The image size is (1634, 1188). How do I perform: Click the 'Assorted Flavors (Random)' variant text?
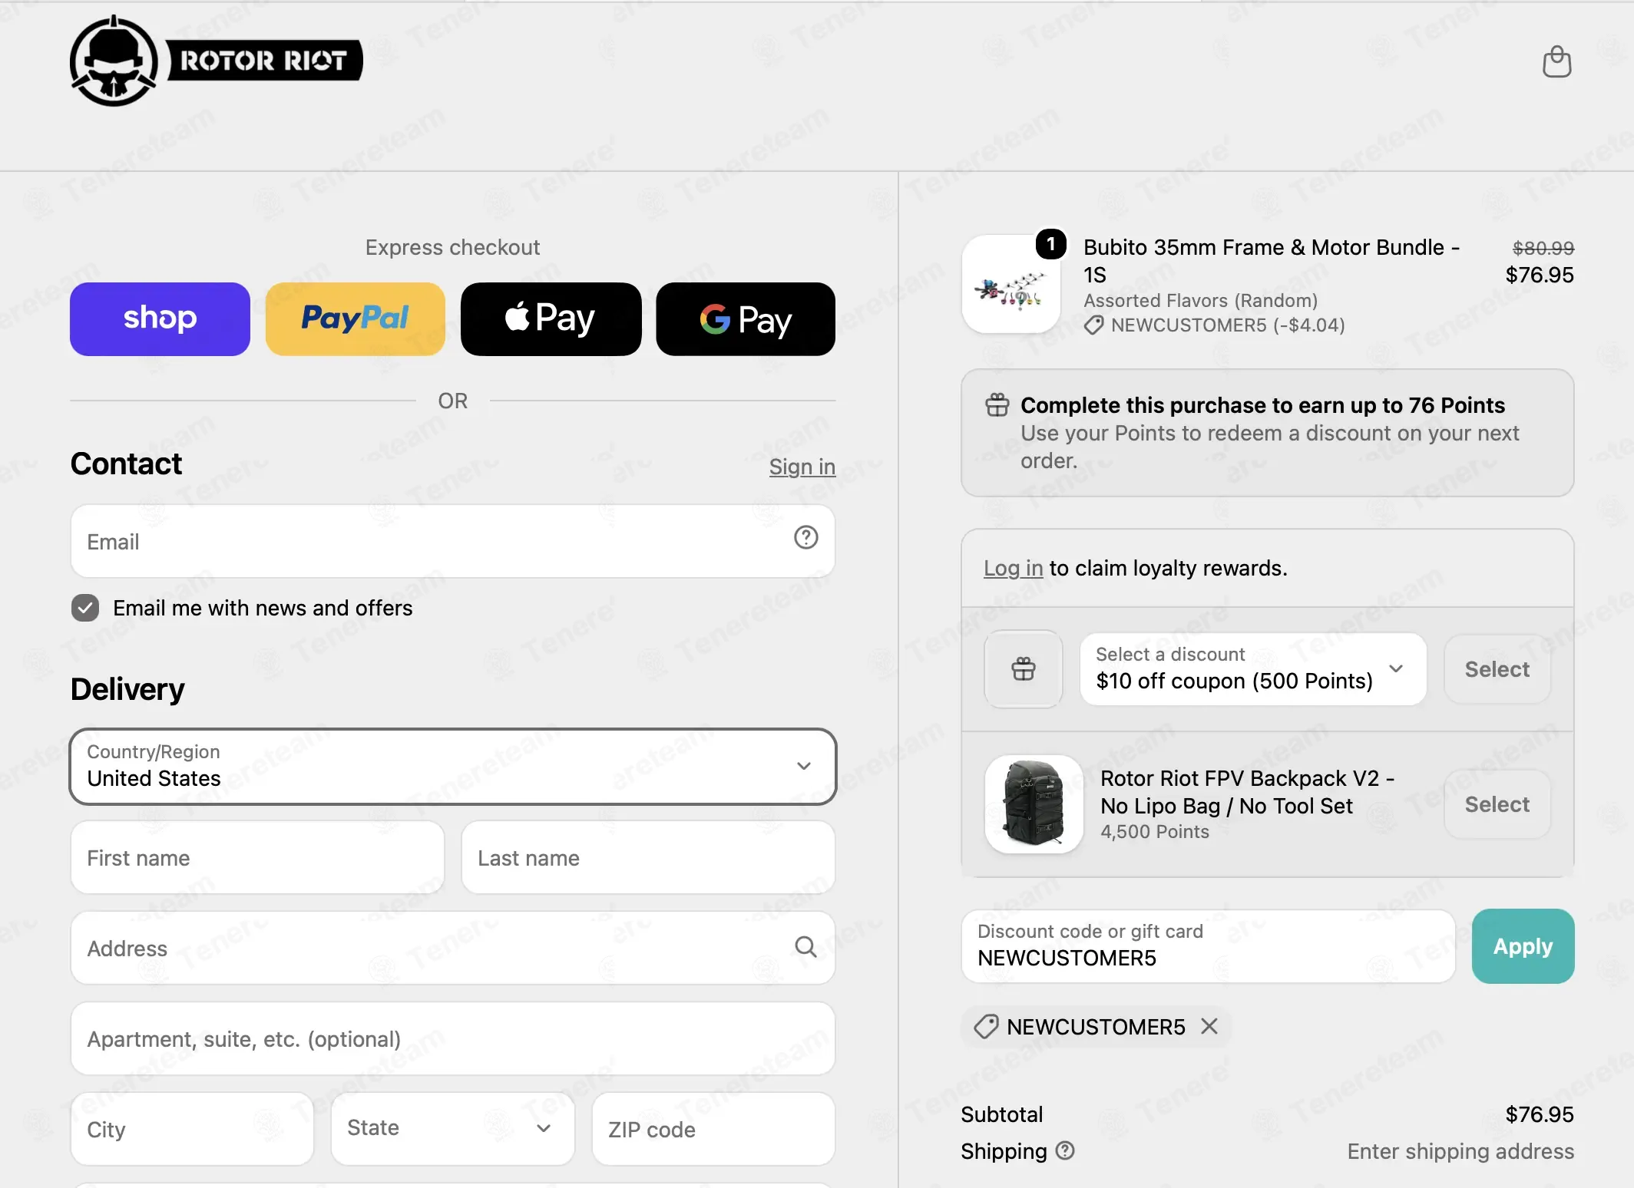pyautogui.click(x=1200, y=300)
